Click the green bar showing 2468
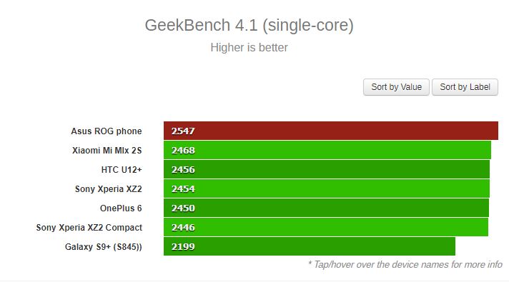Screen dimensions: 509x282 pyautogui.click(x=327, y=150)
